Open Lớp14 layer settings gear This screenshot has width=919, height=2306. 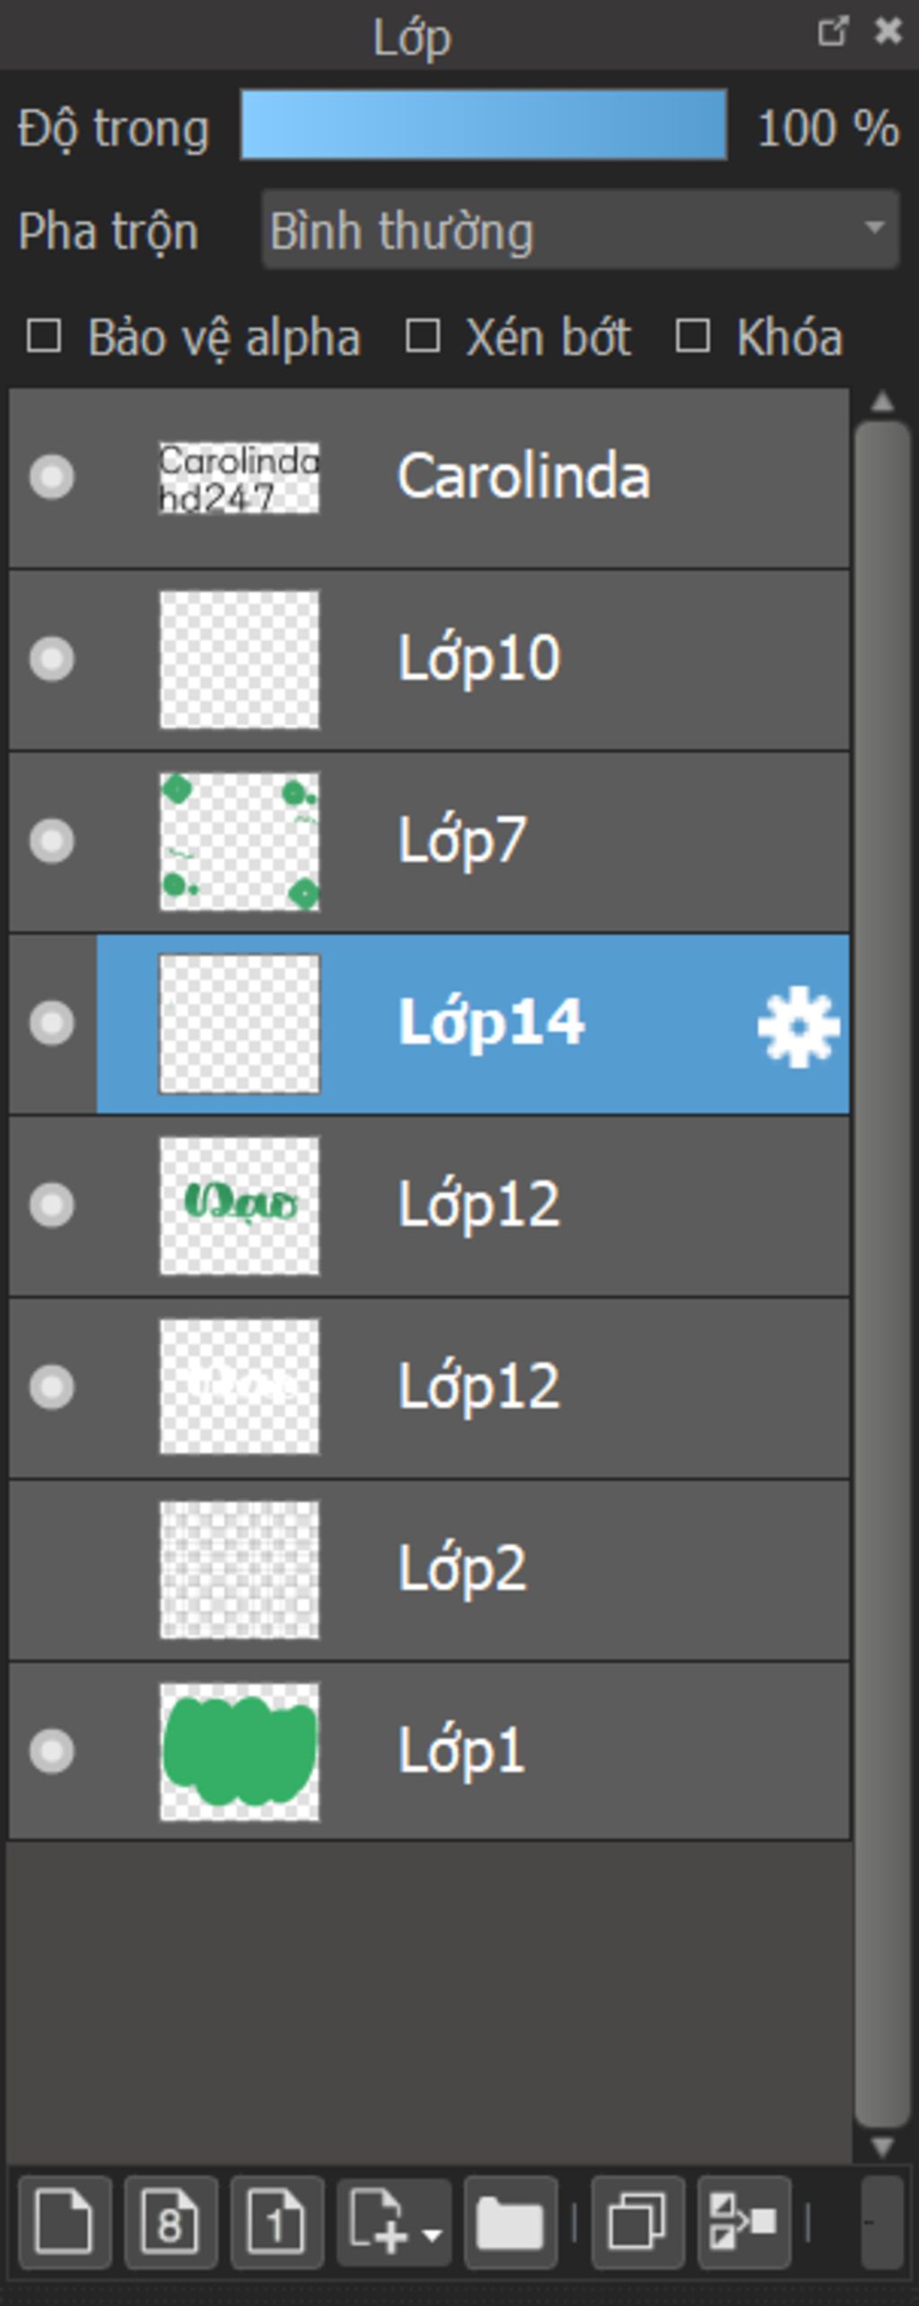point(798,1026)
